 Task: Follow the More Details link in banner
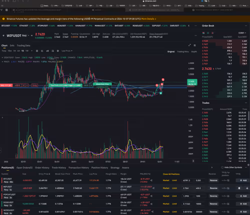coord(148,19)
